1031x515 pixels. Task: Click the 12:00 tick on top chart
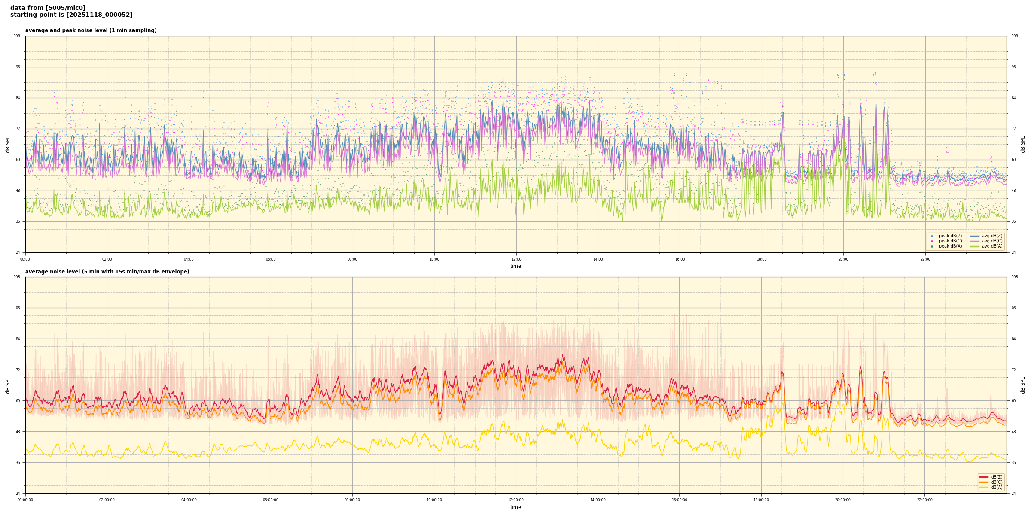[x=516, y=259]
